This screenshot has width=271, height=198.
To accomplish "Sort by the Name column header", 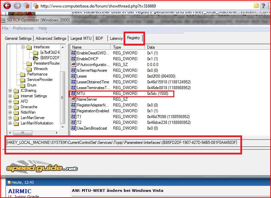I will [x=90, y=47].
